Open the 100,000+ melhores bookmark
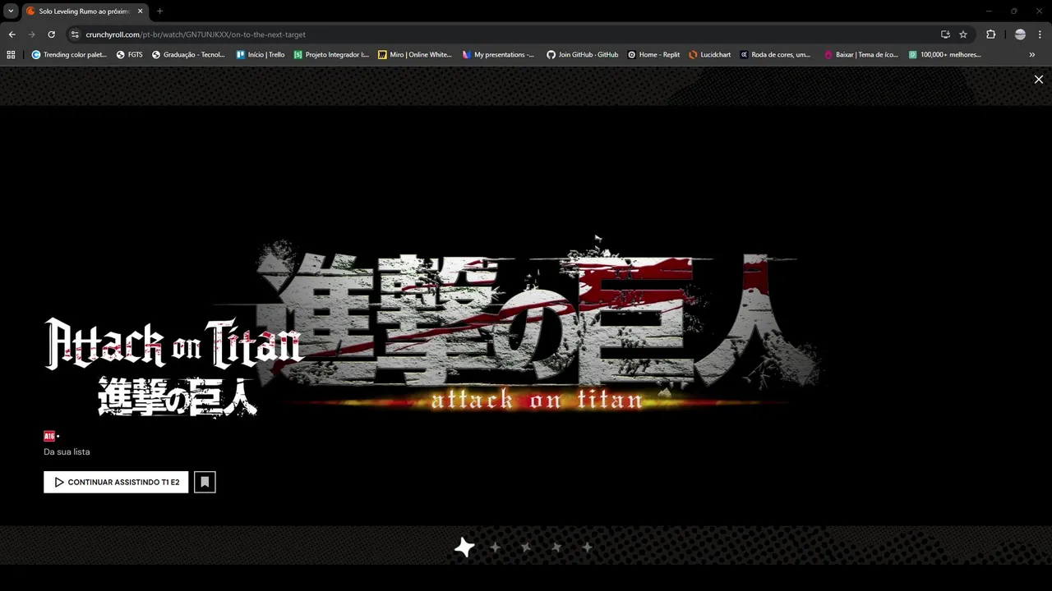Screen dimensions: 1052x591 (x=945, y=55)
